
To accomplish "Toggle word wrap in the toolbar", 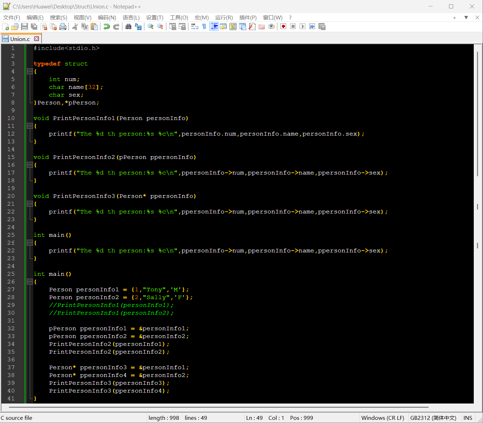I will [x=195, y=27].
